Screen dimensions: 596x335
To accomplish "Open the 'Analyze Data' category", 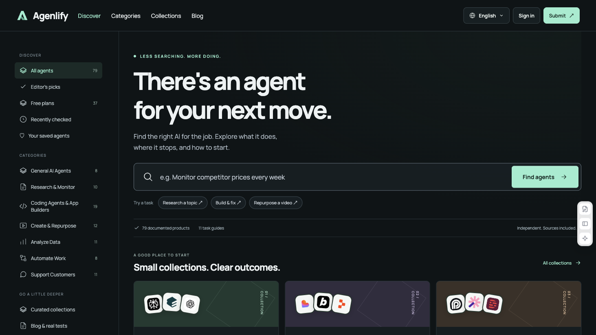I will 58,242.
